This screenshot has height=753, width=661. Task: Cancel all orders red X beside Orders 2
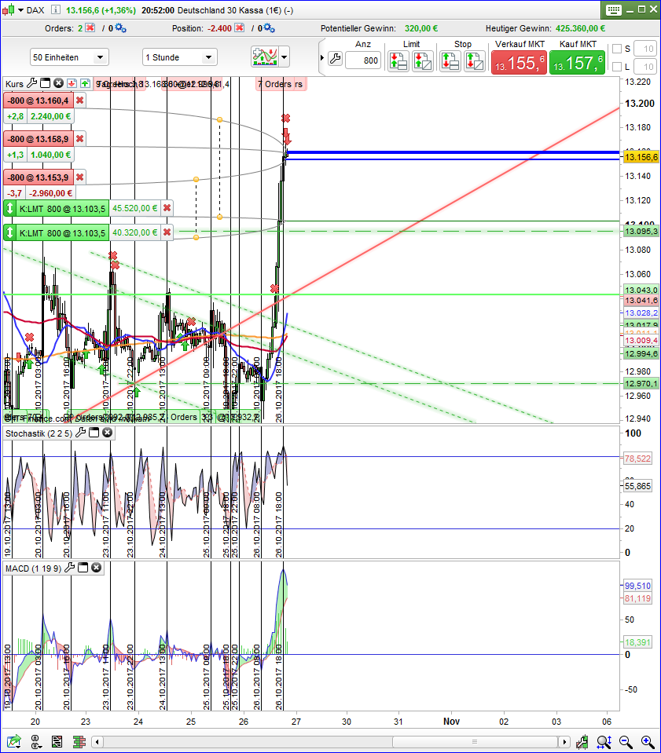point(90,27)
